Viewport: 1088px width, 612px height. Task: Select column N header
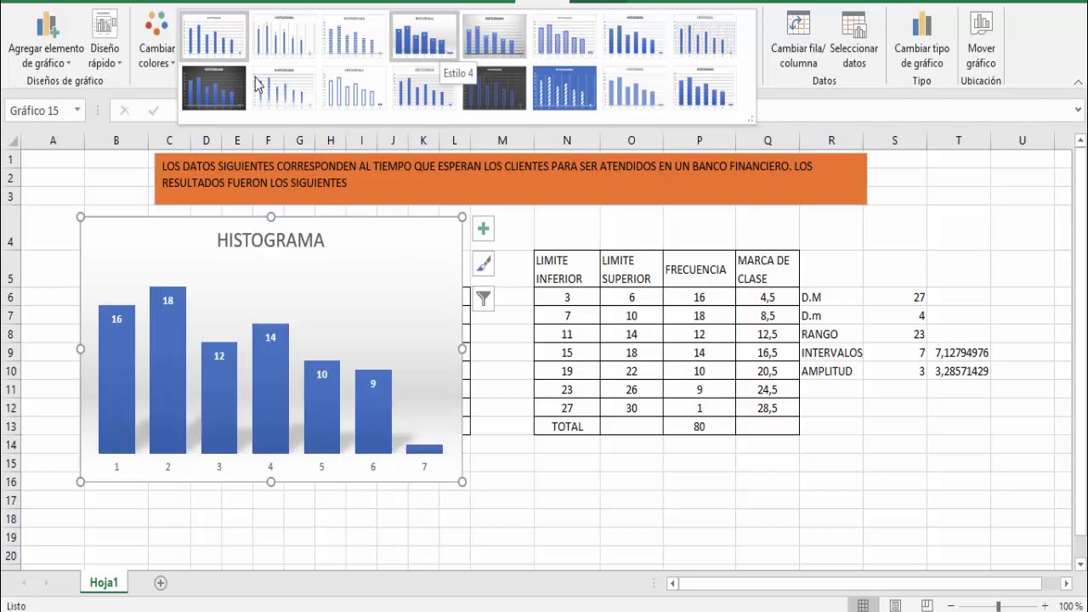click(567, 140)
